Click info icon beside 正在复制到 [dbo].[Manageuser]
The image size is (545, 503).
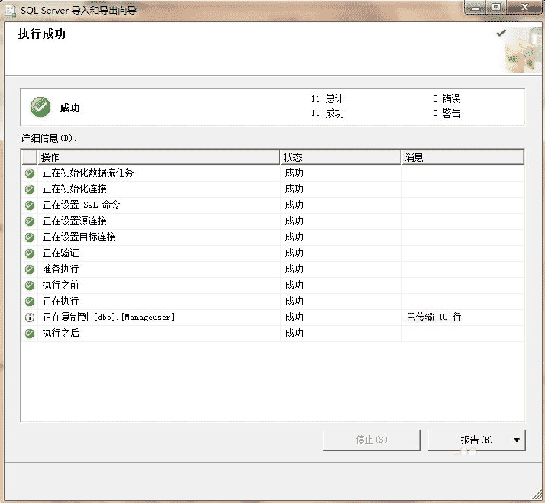[x=30, y=318]
